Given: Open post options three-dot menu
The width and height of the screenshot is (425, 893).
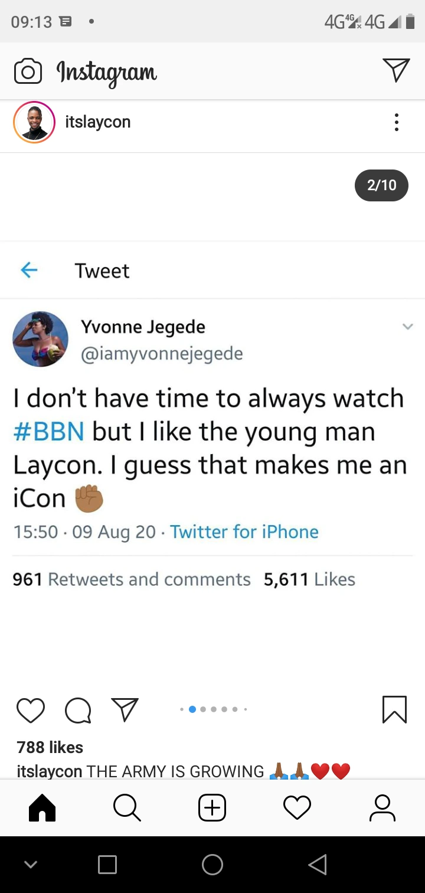Looking at the screenshot, I should click(x=396, y=122).
